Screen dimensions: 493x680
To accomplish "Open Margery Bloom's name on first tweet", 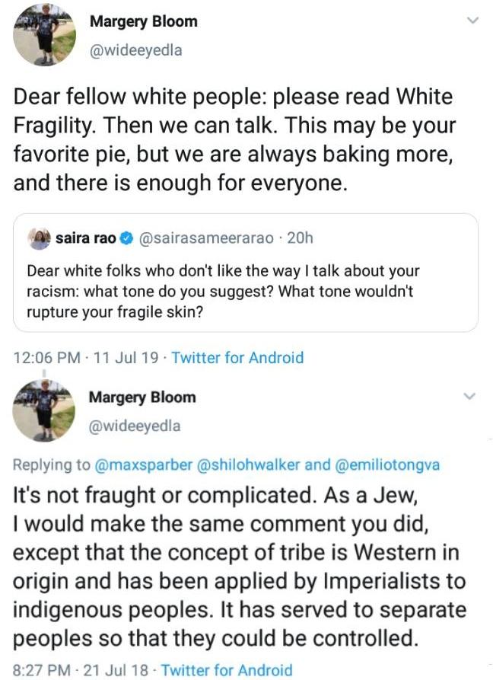I will tap(143, 21).
